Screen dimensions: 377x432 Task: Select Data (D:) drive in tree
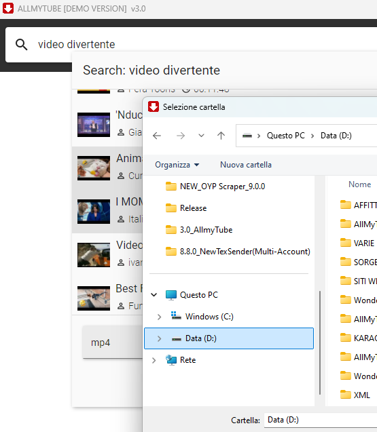(229, 338)
